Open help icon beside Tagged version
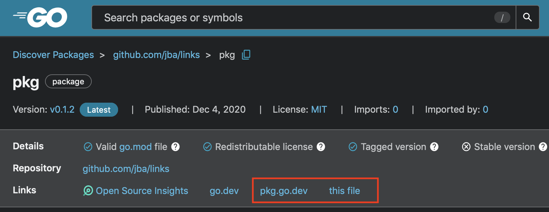This screenshot has width=549, height=212. pyautogui.click(x=434, y=147)
